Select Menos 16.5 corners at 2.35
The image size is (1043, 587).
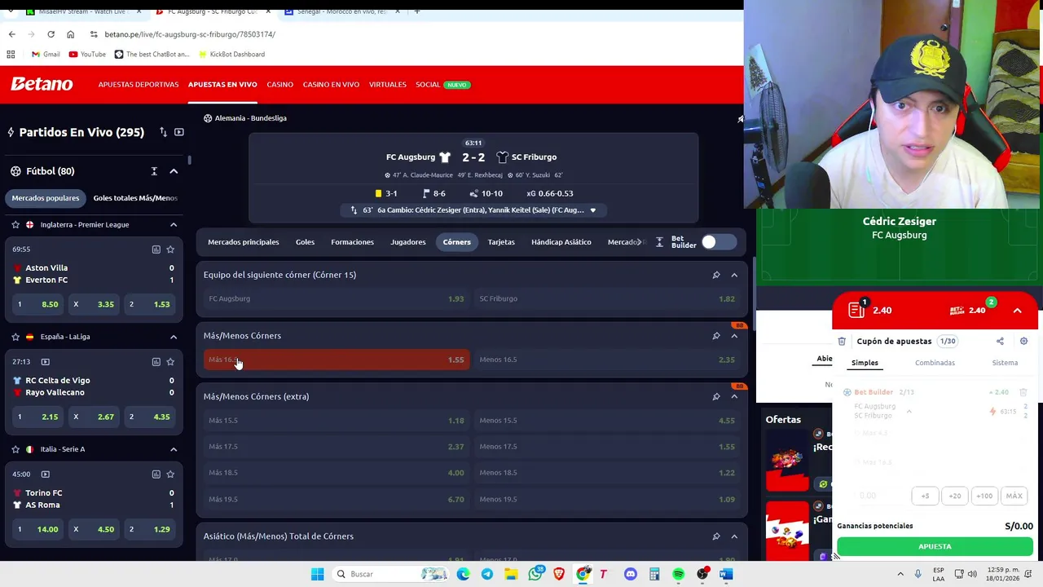[607, 360]
